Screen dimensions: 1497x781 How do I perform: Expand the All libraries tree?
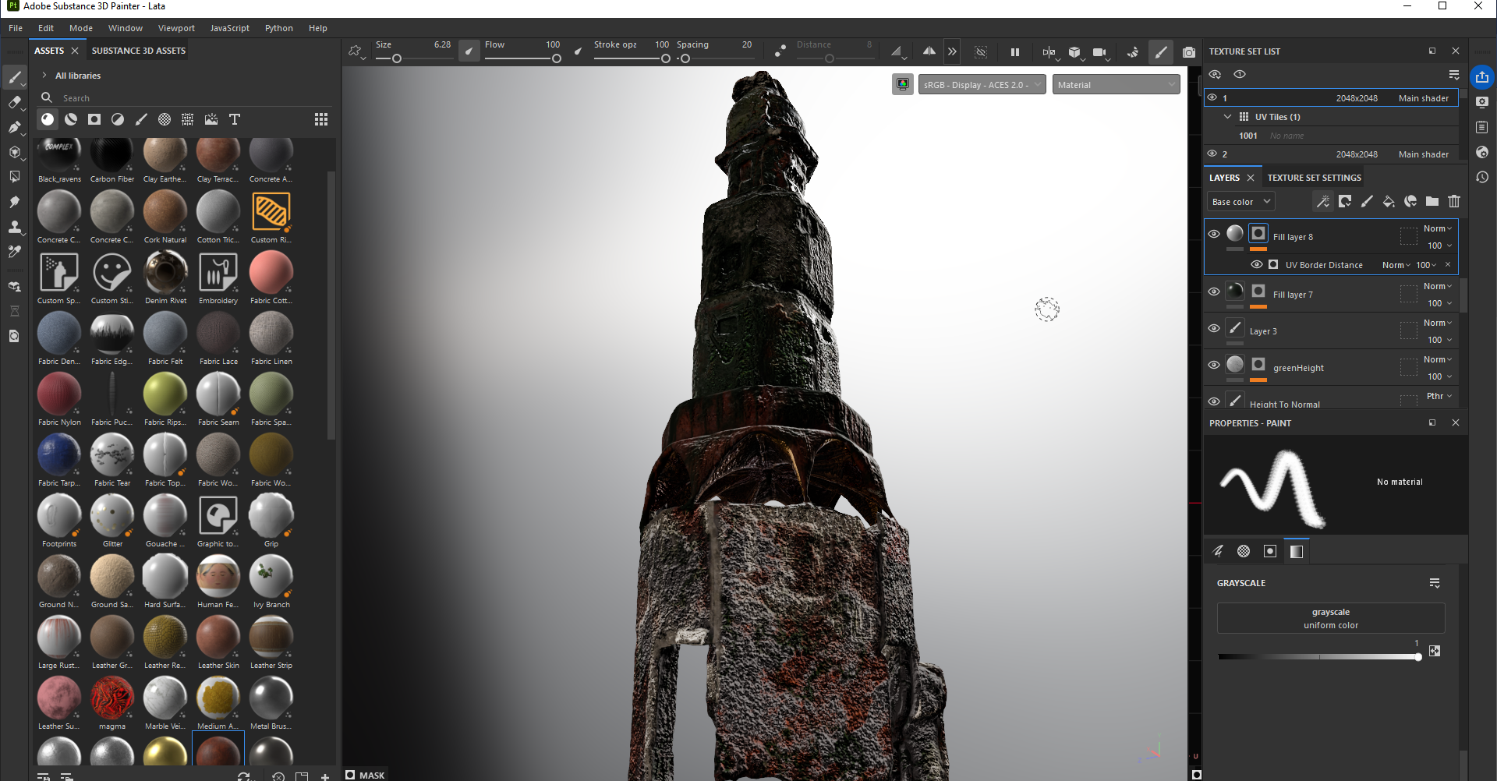(44, 76)
